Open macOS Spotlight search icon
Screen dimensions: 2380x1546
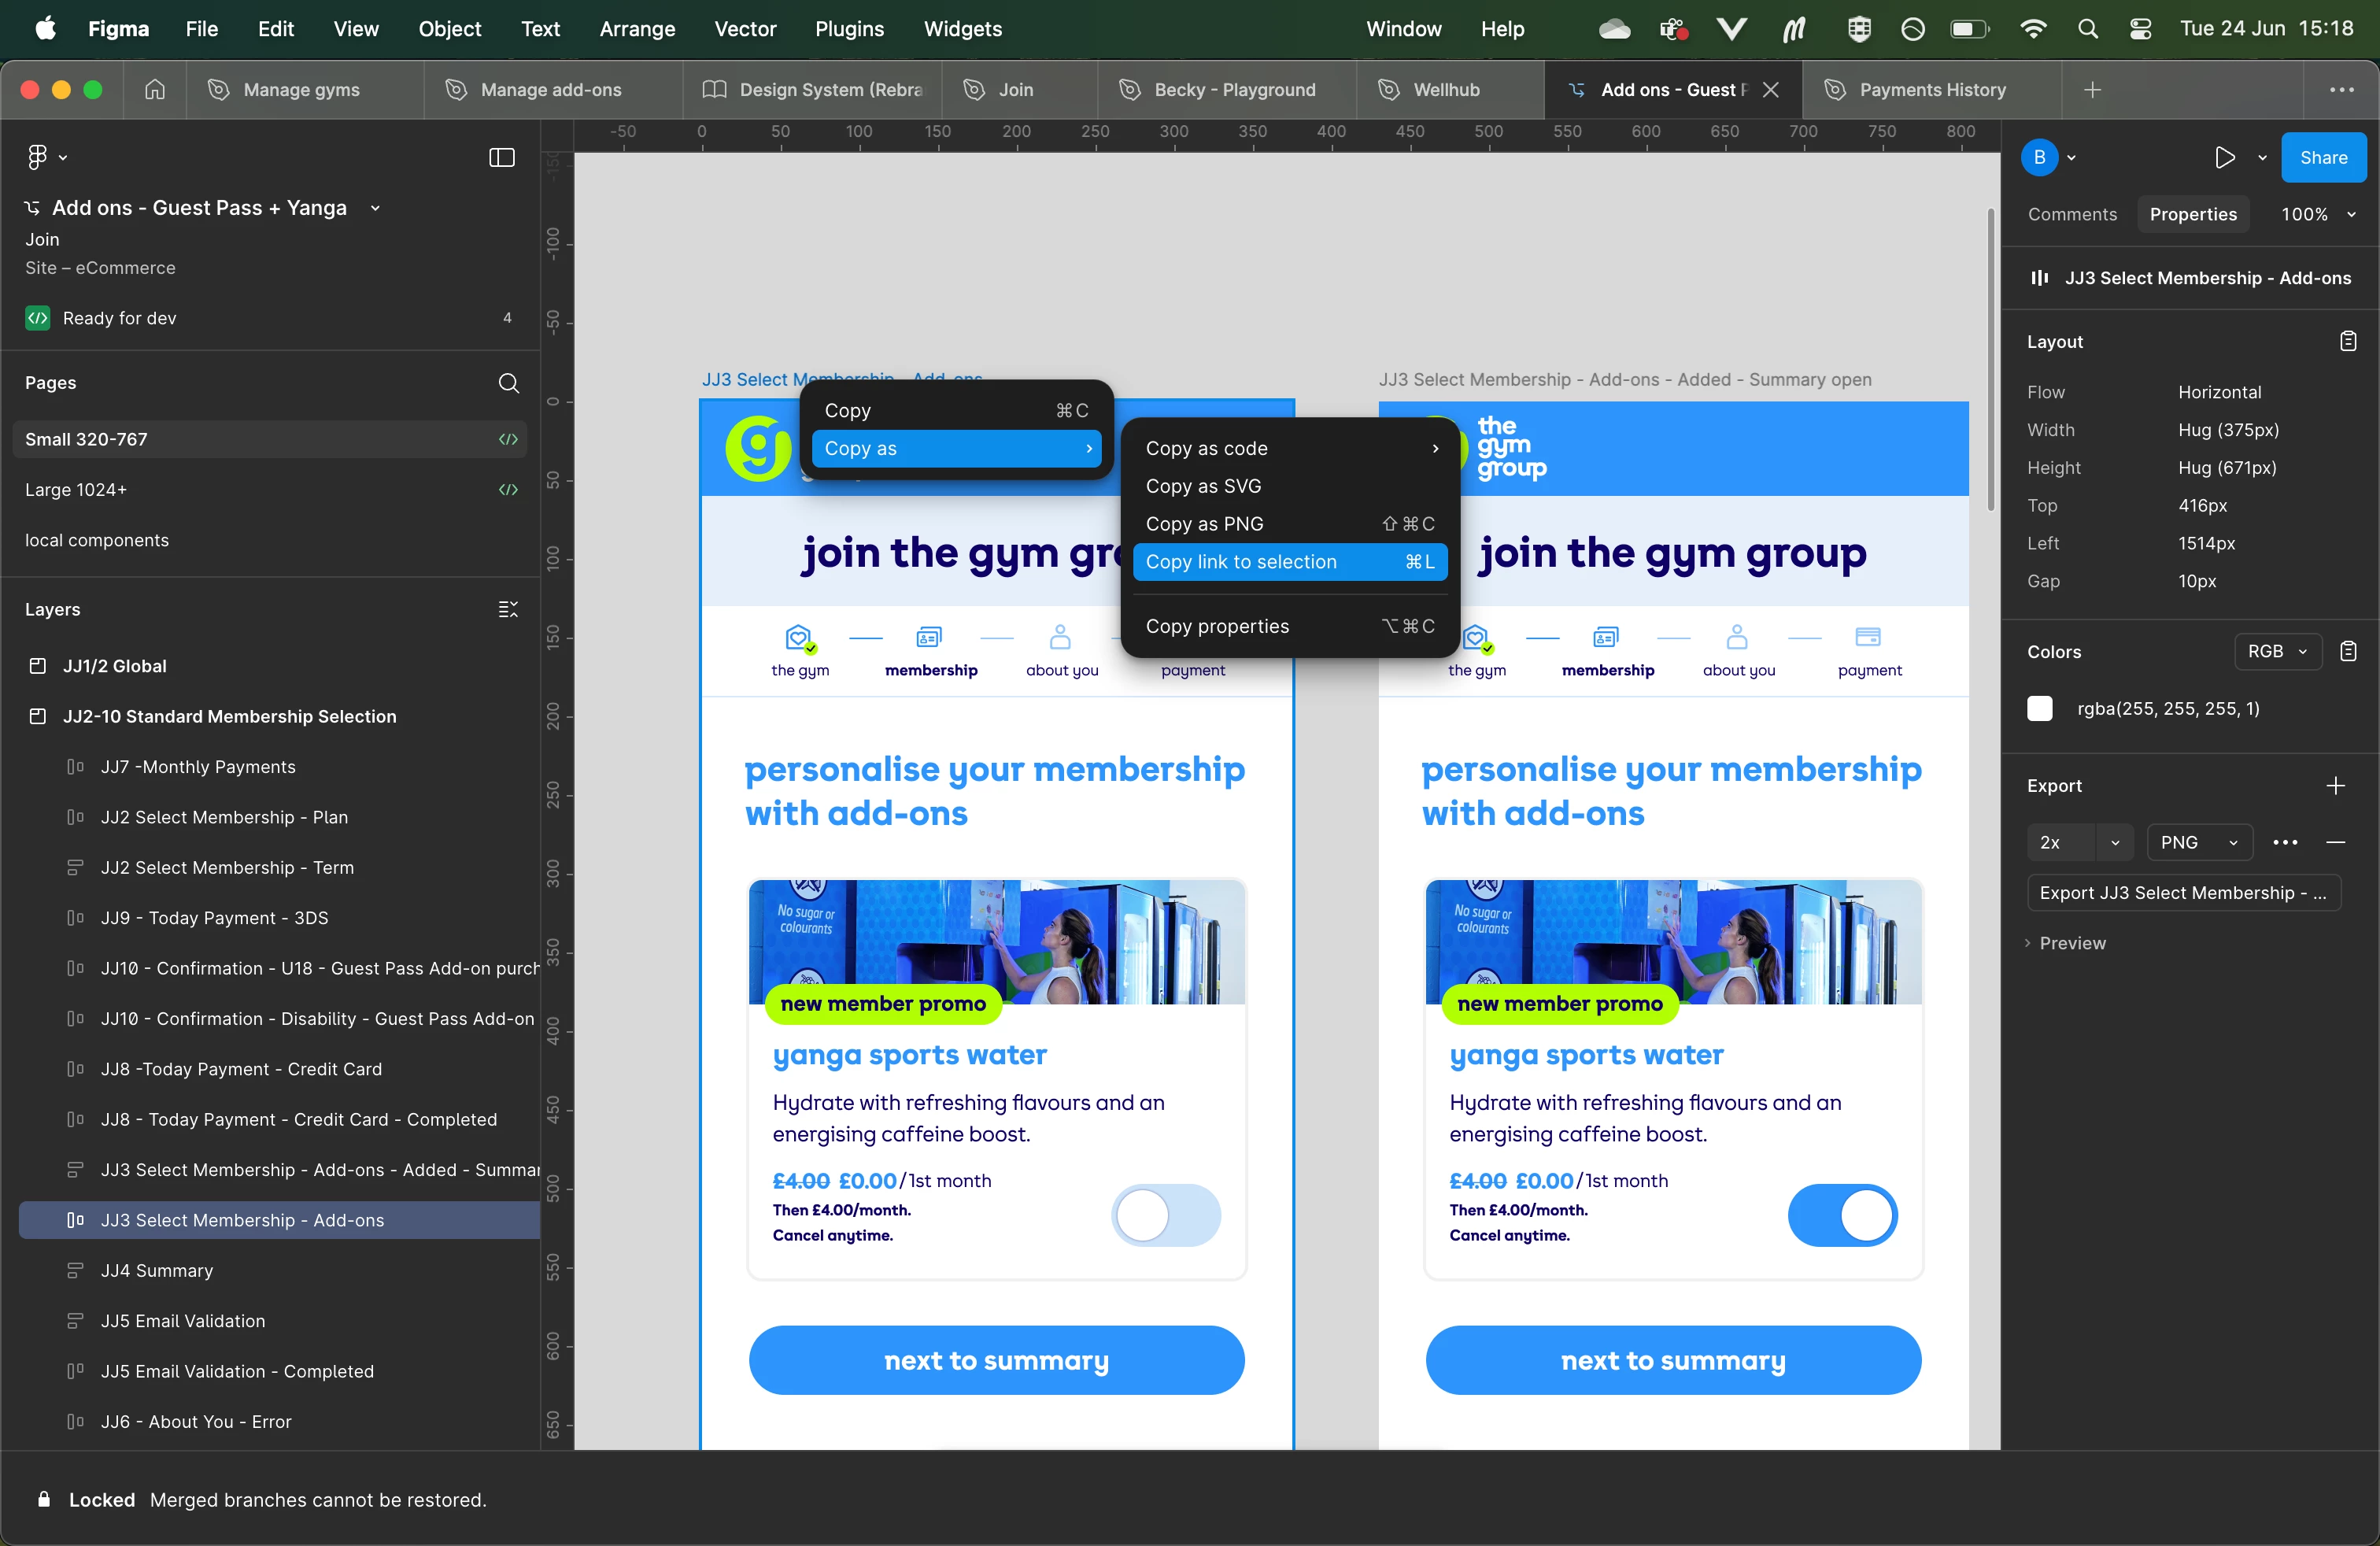point(2087,29)
